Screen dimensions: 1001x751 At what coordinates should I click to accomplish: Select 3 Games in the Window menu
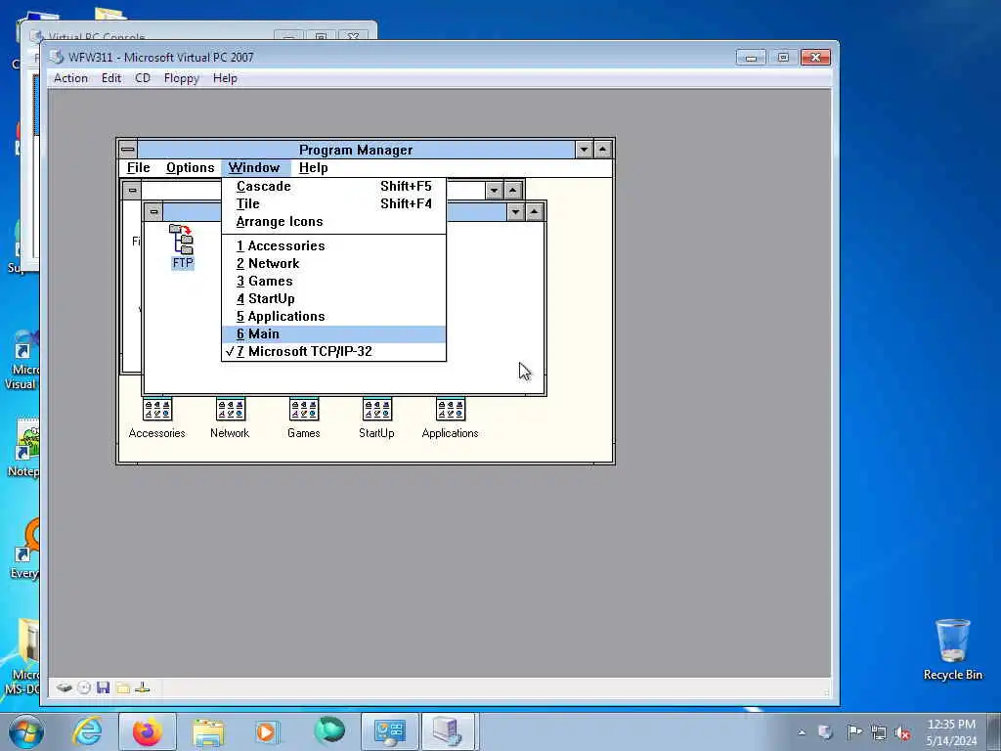(x=334, y=281)
